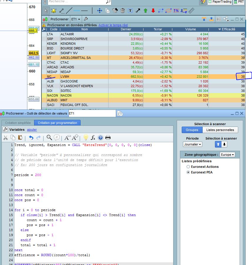The image size is (252, 265).
Task: Switch to Création par programmation tab
Action: pyautogui.click(x=57, y=123)
